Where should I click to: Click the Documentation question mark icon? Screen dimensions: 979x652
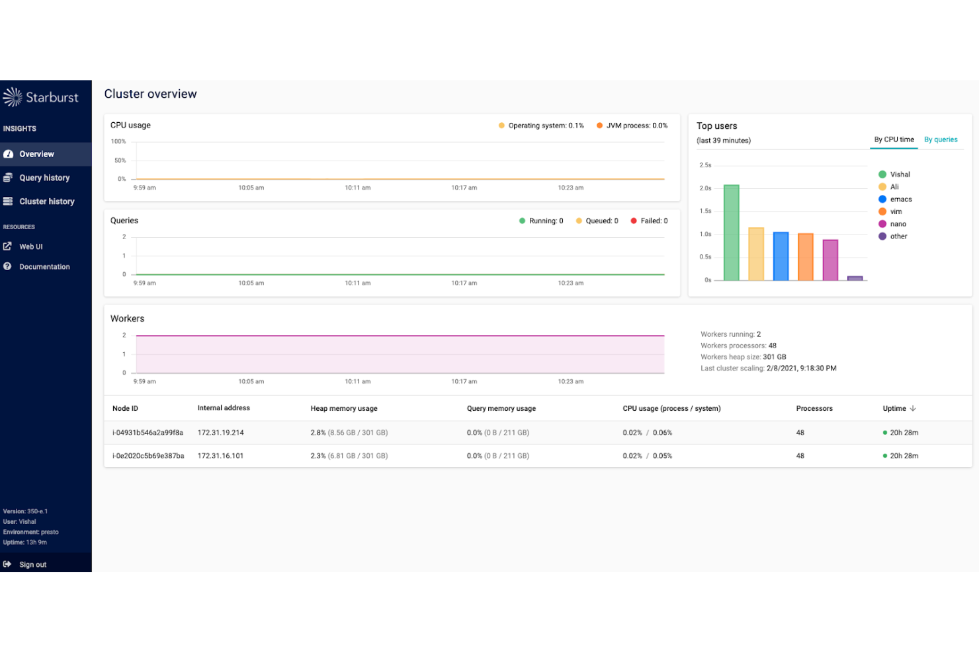click(7, 266)
